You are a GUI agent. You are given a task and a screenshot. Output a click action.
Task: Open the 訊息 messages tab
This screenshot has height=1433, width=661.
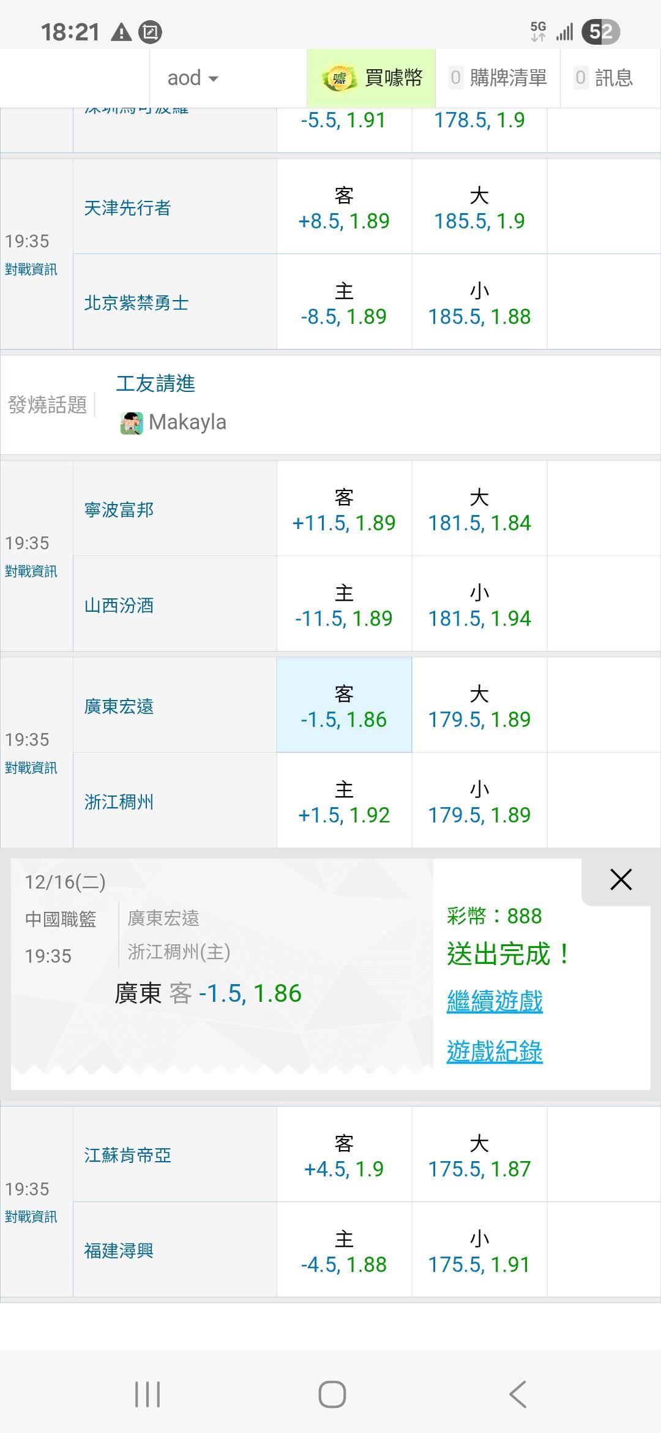(x=604, y=78)
